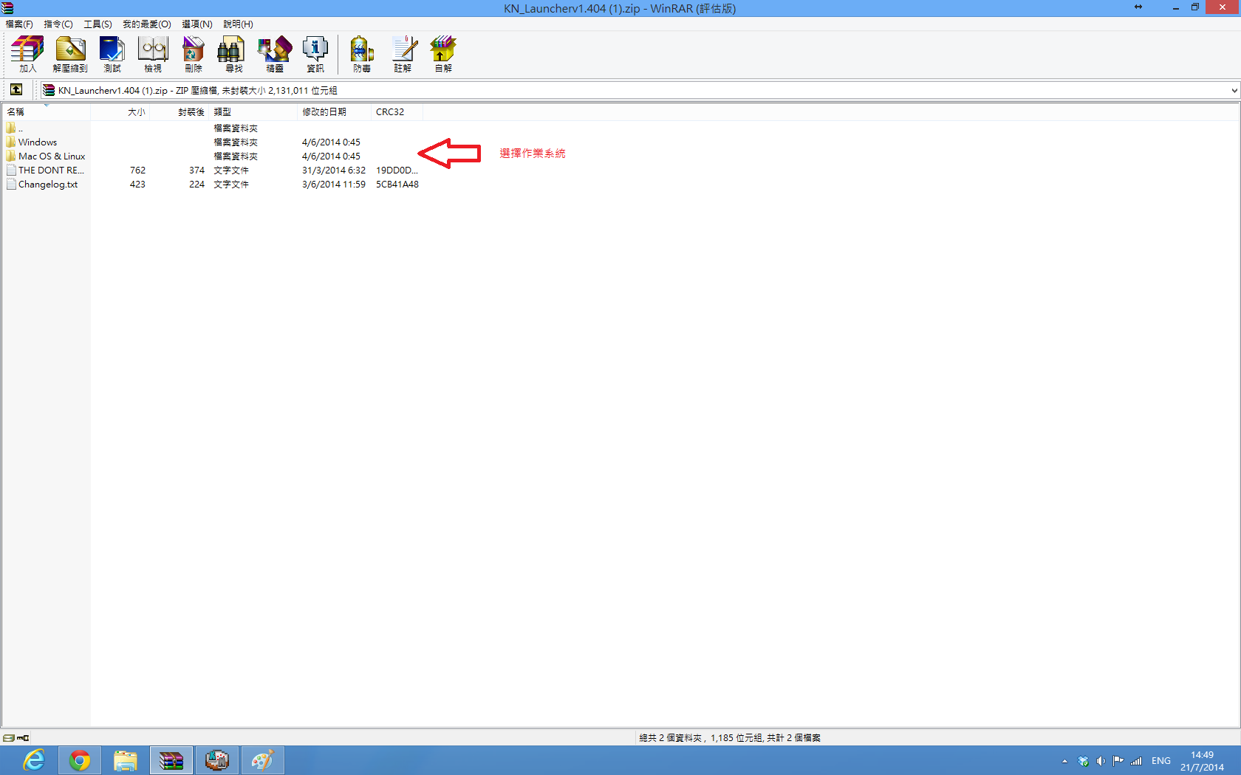The width and height of the screenshot is (1241, 775).
Task: Open Paint from the taskbar
Action: [x=262, y=760]
